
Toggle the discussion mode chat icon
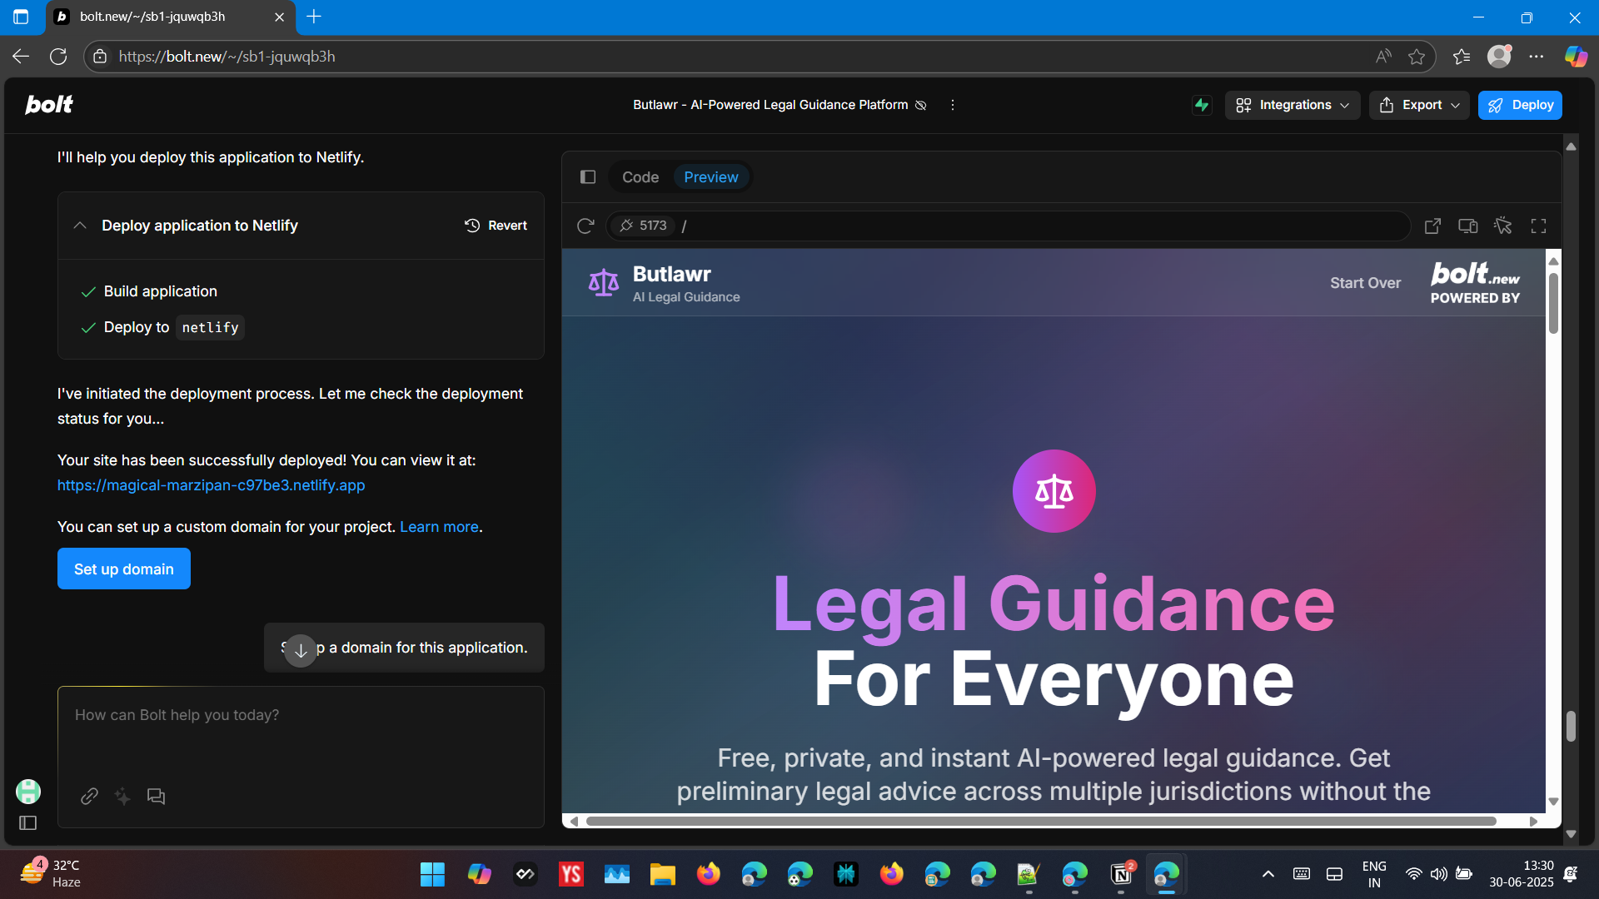click(156, 797)
